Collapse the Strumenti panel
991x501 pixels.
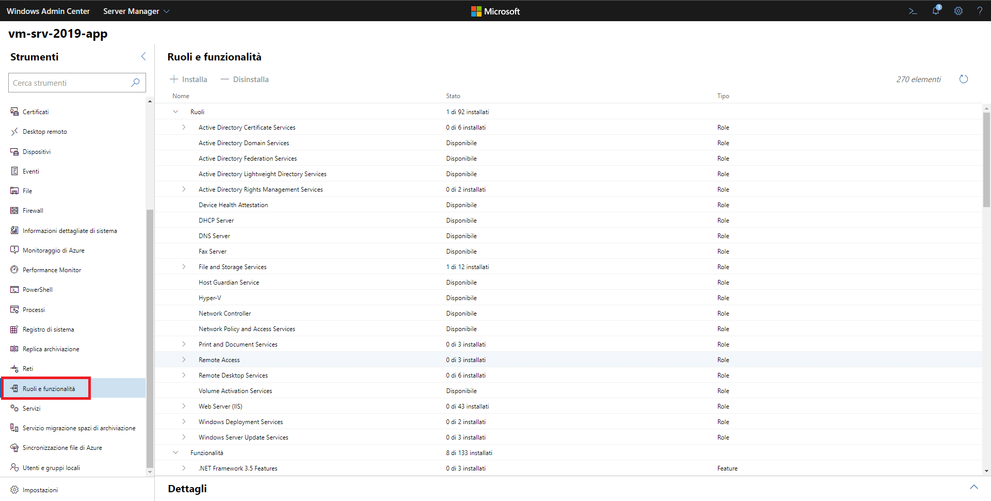(x=143, y=56)
